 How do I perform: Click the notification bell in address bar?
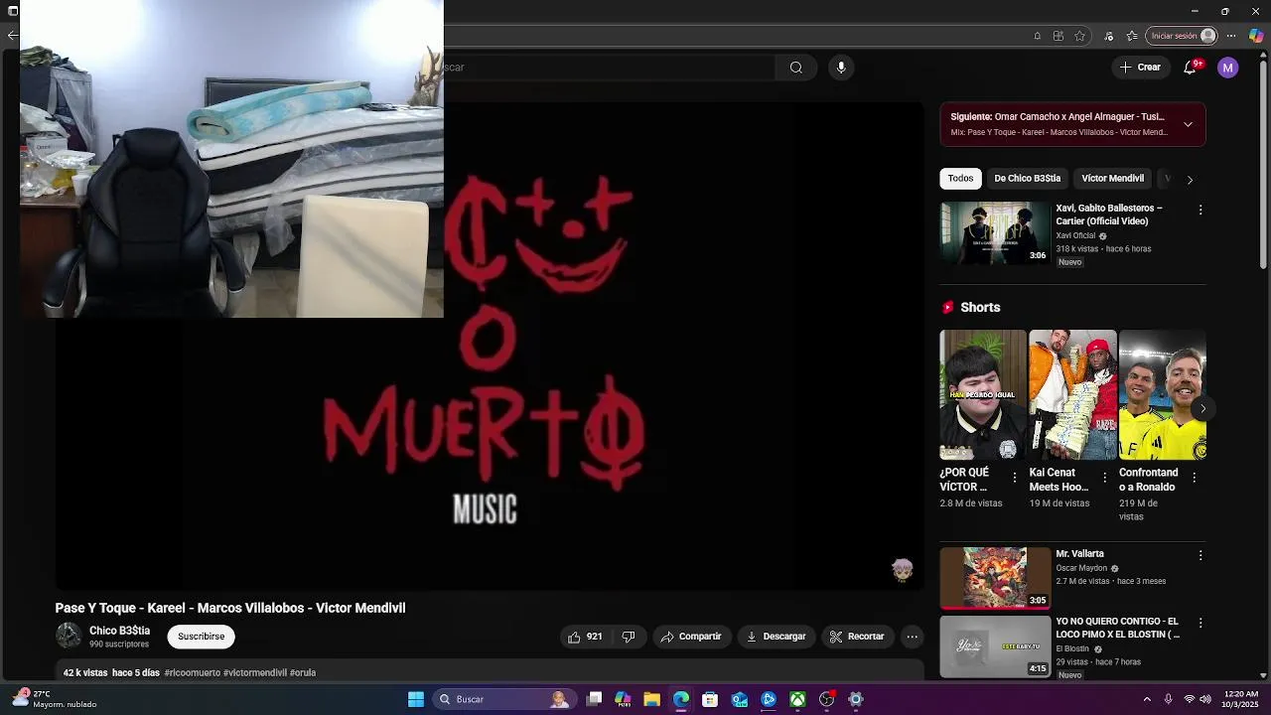[x=1038, y=36]
